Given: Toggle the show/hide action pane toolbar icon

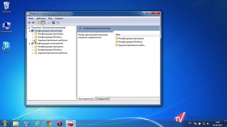Looking at the screenshot, I should 58,23.
